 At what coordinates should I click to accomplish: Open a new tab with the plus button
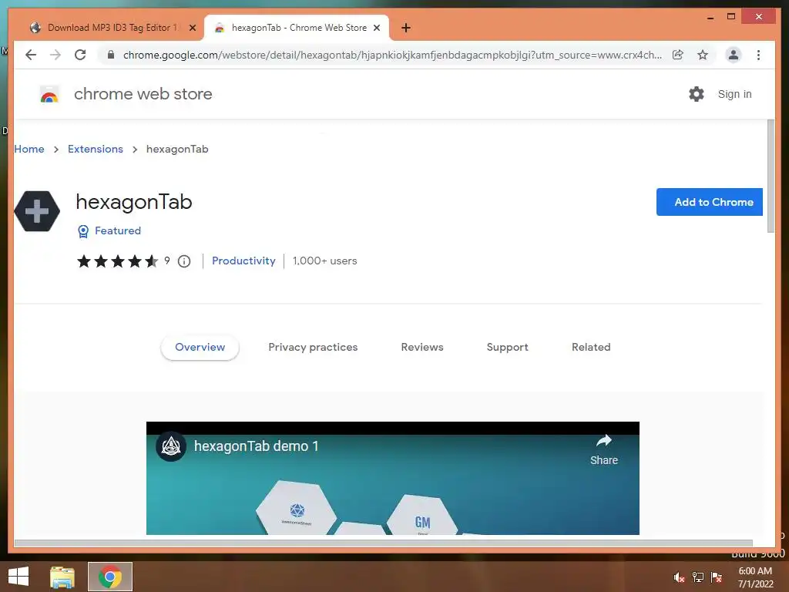[x=405, y=28]
